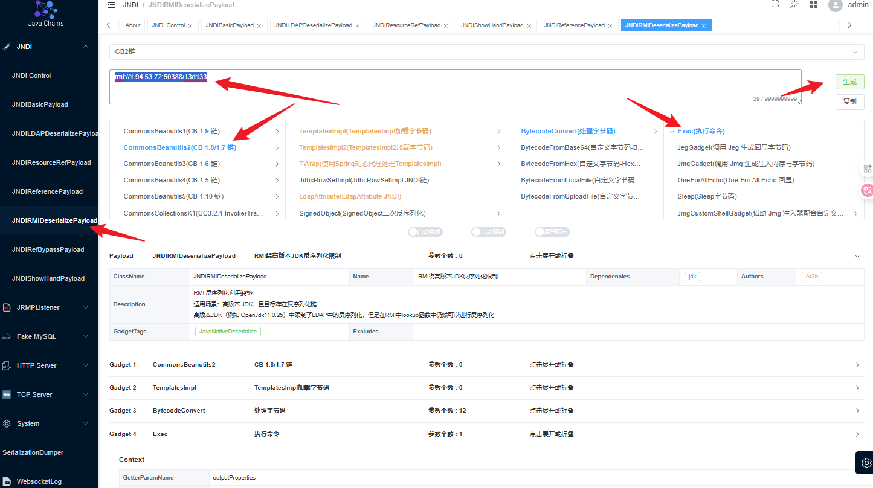Toggle the hamburger sidebar collapse icon
873x488 pixels.
pos(111,5)
